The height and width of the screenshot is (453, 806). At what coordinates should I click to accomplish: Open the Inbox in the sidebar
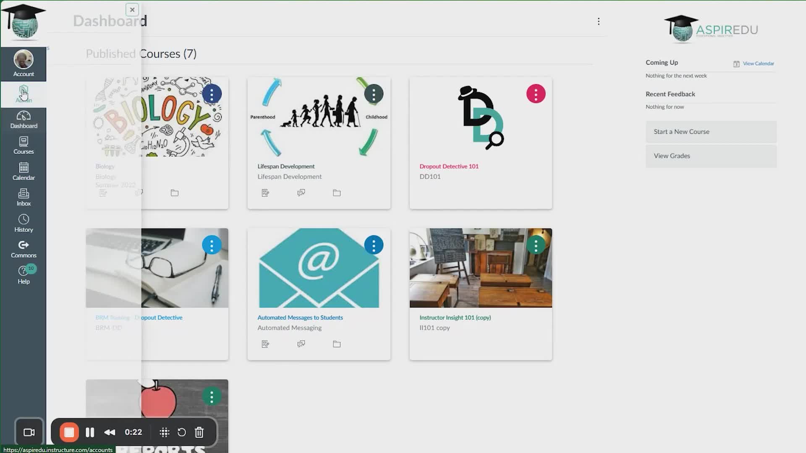tap(24, 198)
